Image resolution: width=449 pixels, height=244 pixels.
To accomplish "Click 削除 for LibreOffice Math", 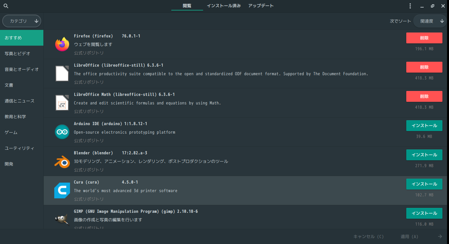I will tap(424, 97).
